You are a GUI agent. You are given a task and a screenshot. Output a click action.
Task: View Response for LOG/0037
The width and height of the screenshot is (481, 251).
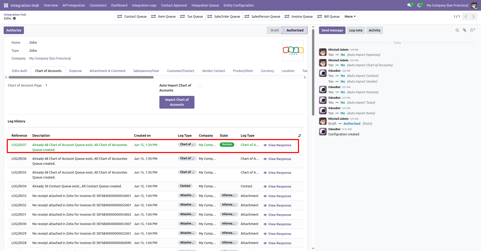[x=277, y=145]
